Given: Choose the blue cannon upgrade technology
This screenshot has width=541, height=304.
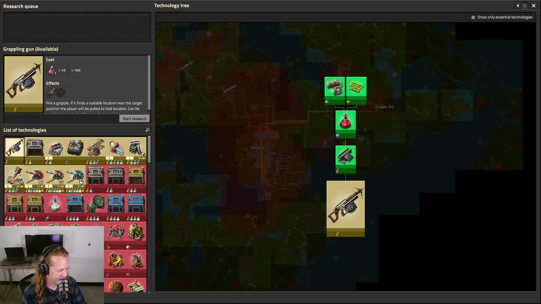Looking at the screenshot, I should 75,179.
